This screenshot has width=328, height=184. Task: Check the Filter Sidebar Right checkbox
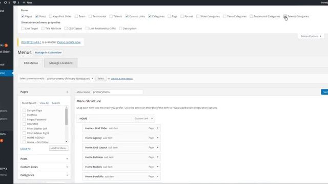click(x=24, y=133)
